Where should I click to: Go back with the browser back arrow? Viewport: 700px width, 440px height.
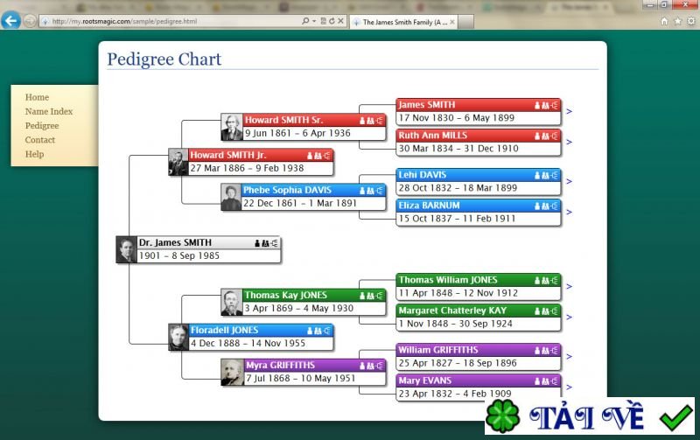click(10, 20)
